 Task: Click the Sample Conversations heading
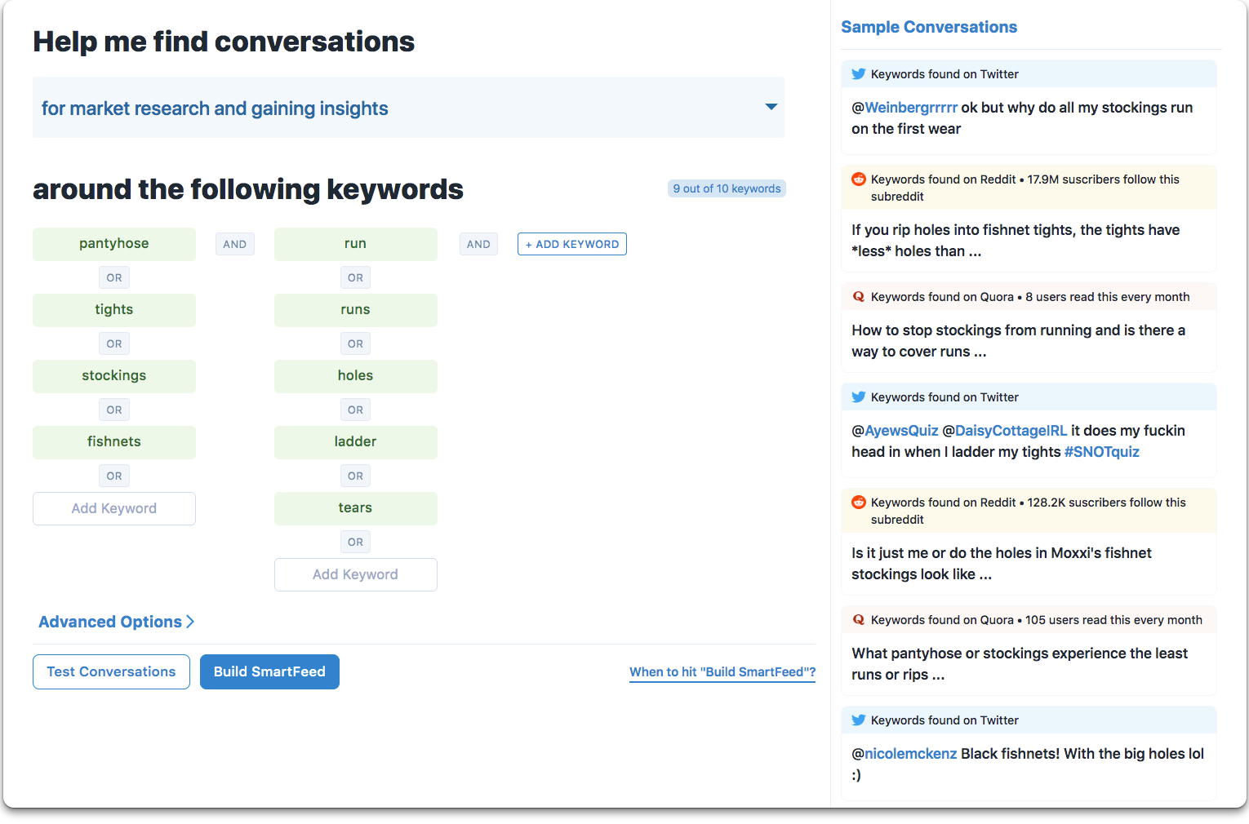tap(929, 27)
